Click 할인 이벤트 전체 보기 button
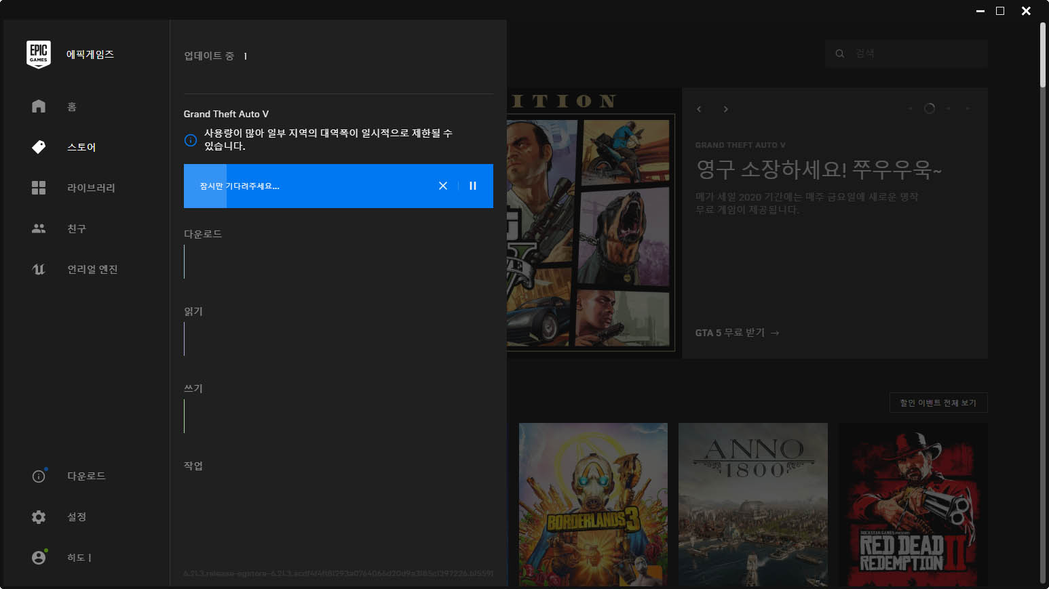 pos(938,403)
